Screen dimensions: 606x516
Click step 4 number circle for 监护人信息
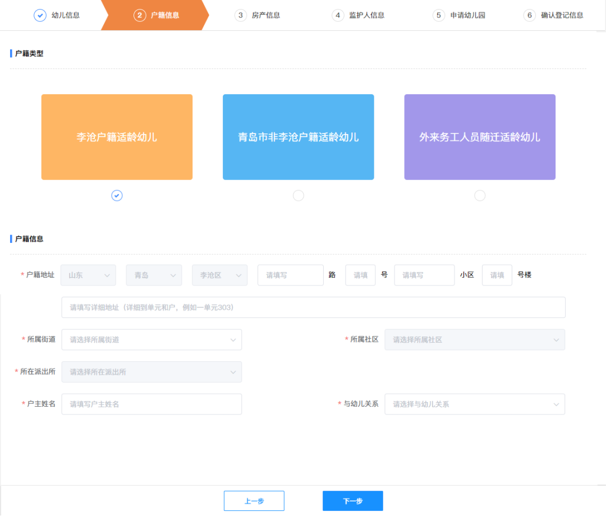[338, 15]
